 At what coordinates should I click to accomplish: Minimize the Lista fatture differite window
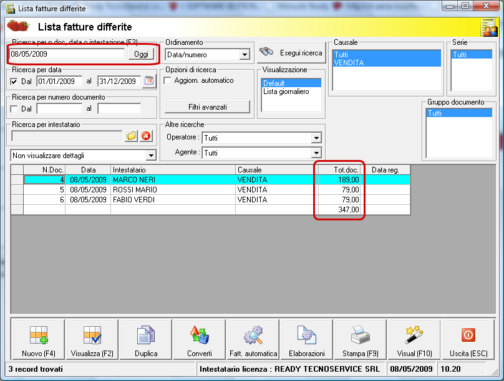point(450,6)
